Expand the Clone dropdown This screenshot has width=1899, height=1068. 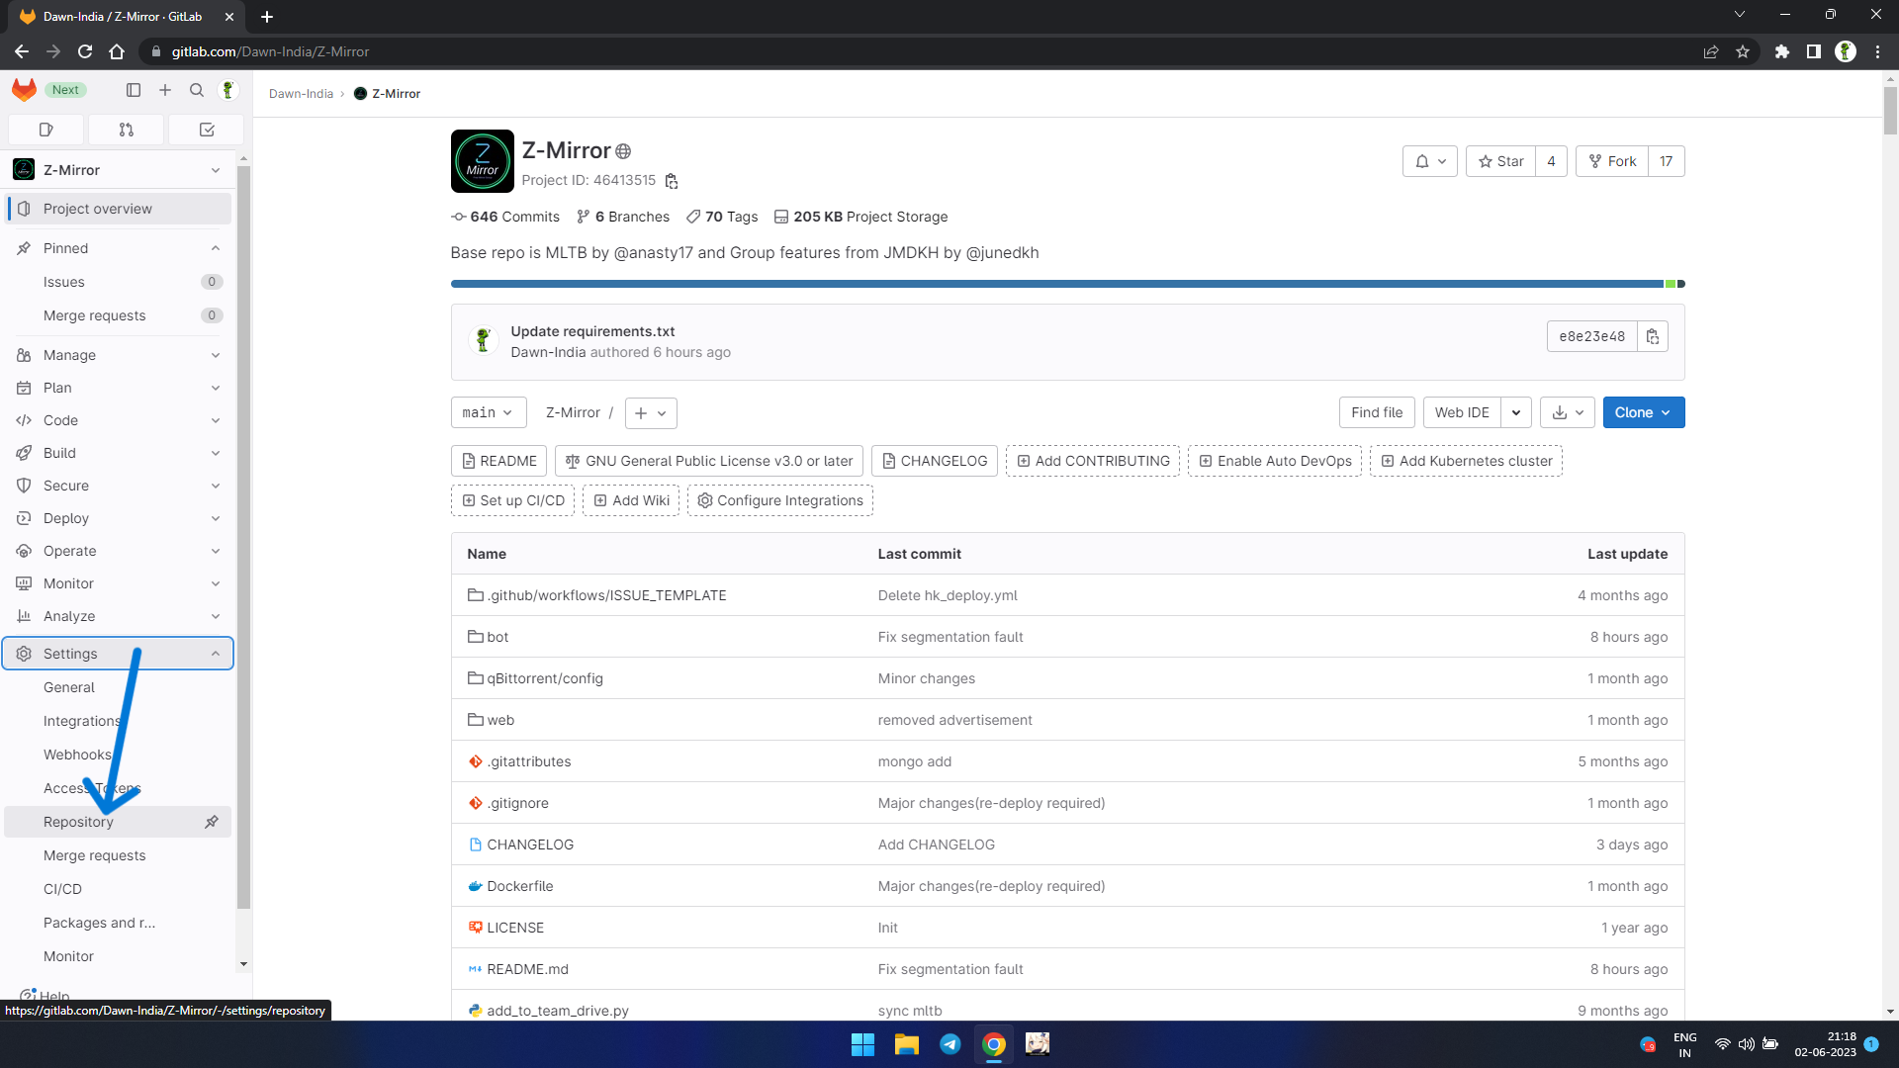coord(1643,412)
